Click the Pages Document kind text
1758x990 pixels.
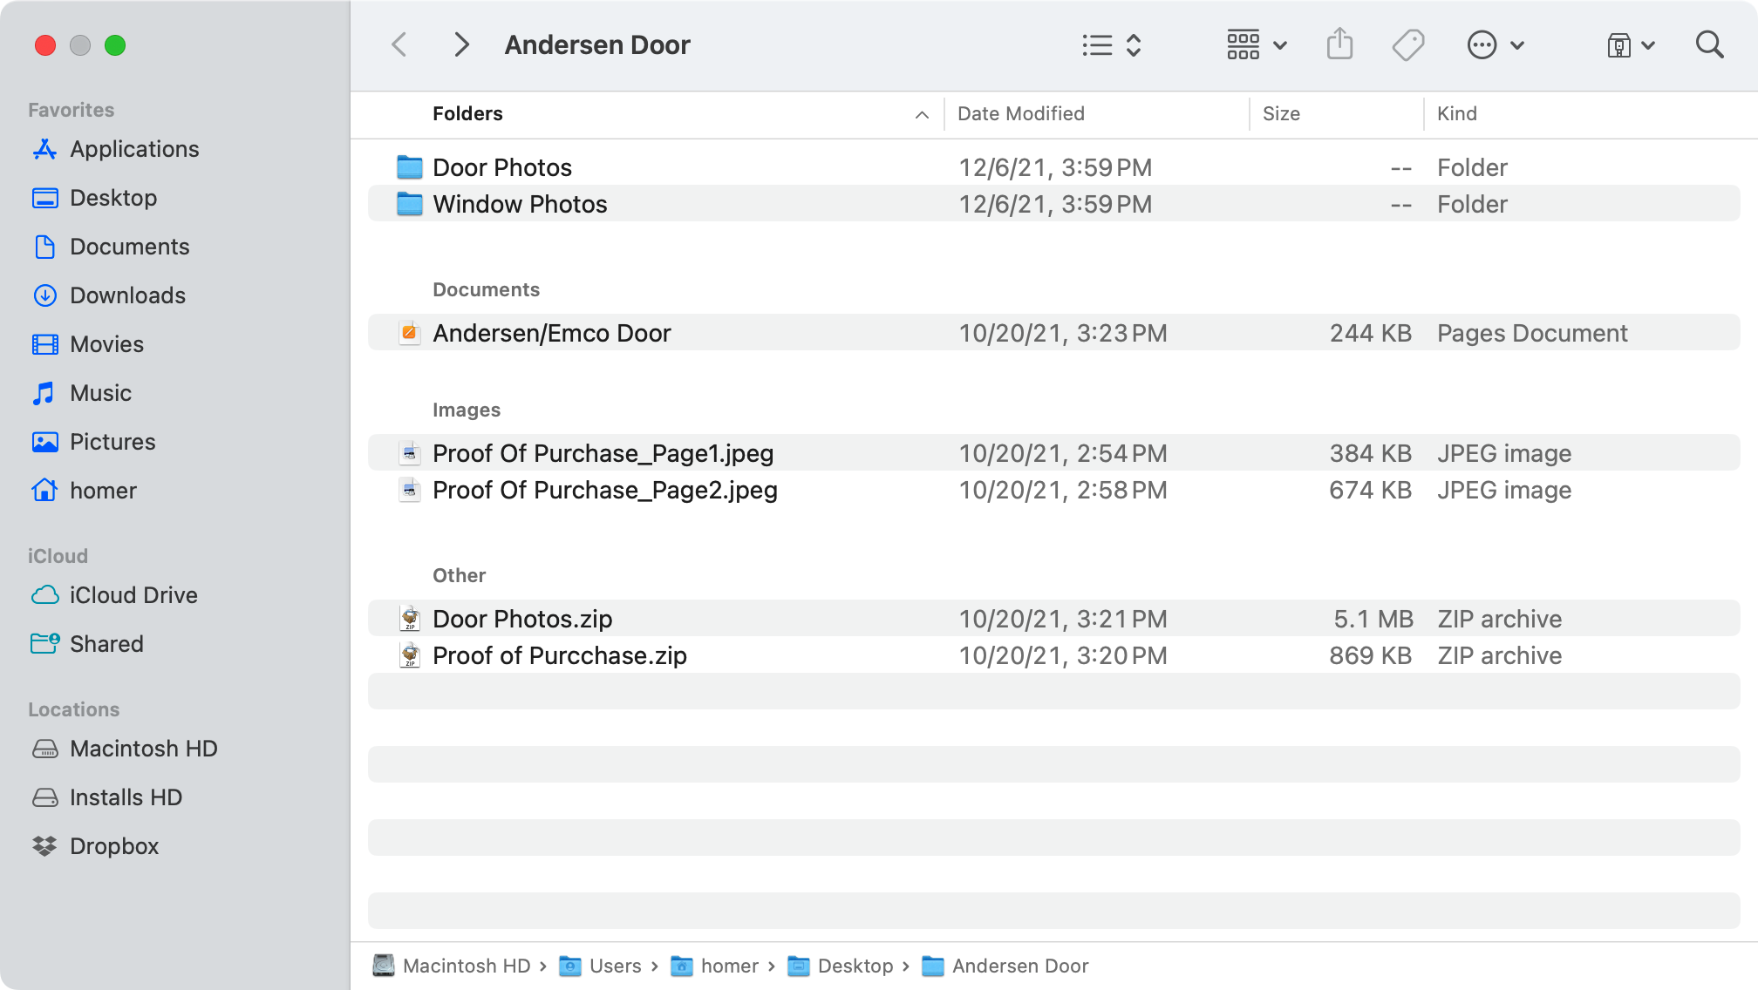[x=1532, y=333]
